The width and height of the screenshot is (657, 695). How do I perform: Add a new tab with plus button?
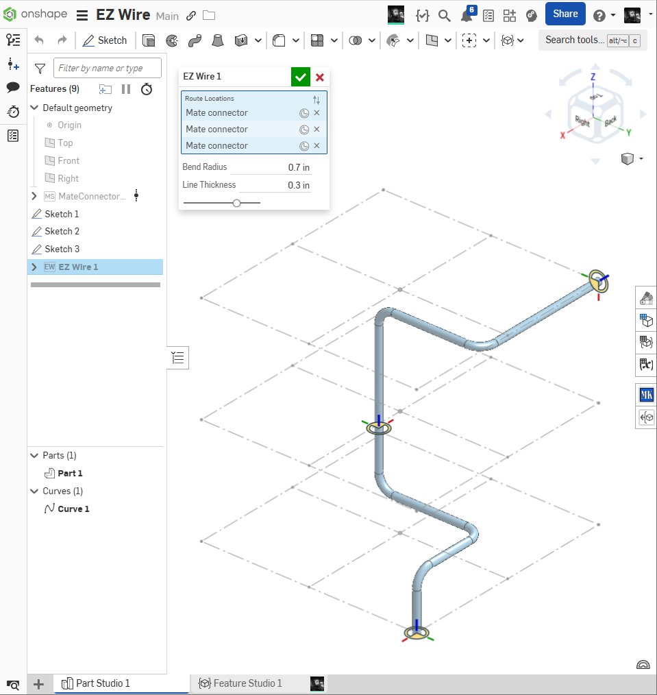pyautogui.click(x=38, y=684)
